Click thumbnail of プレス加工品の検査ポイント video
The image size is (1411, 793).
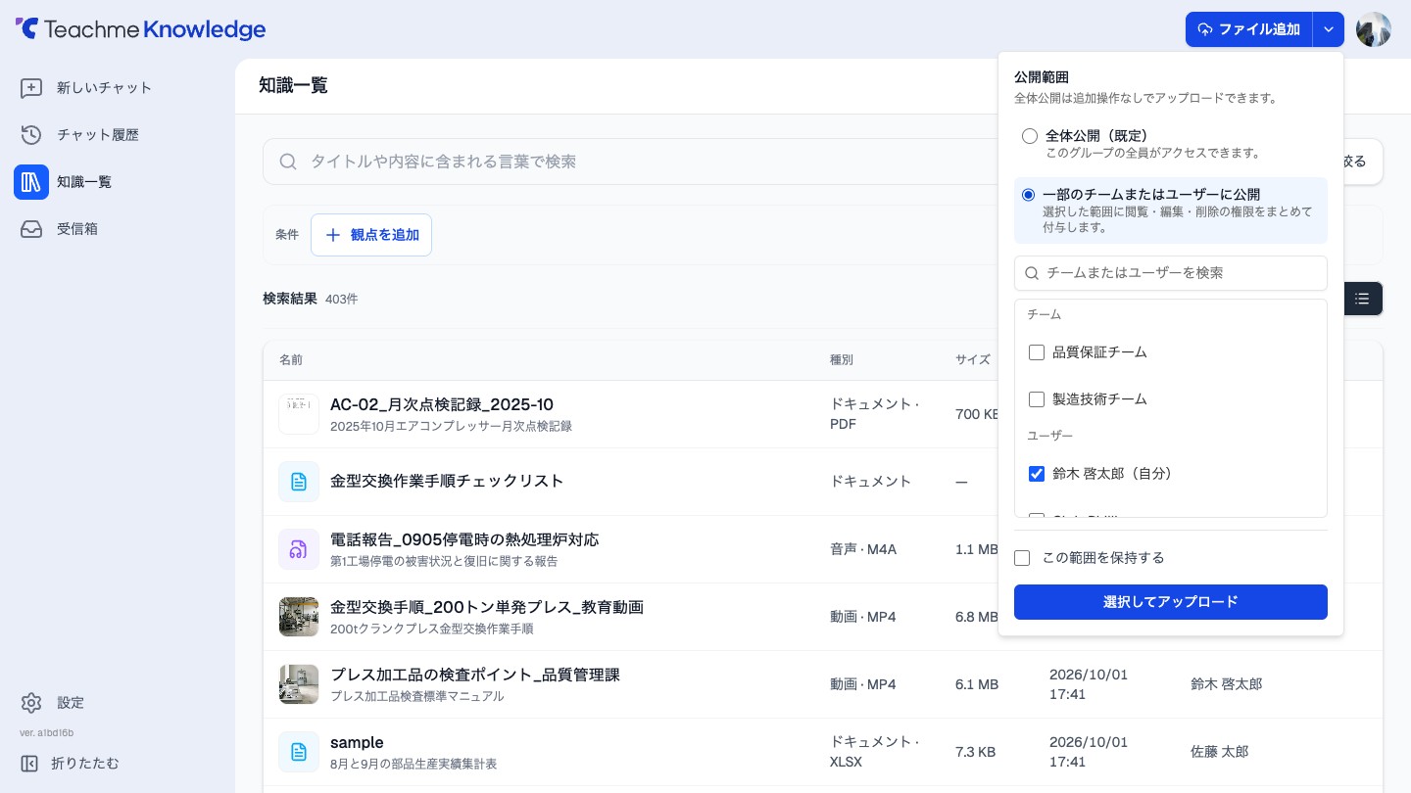(299, 684)
